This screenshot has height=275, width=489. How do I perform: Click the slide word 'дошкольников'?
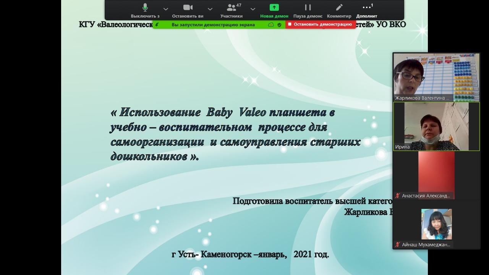[x=149, y=156]
